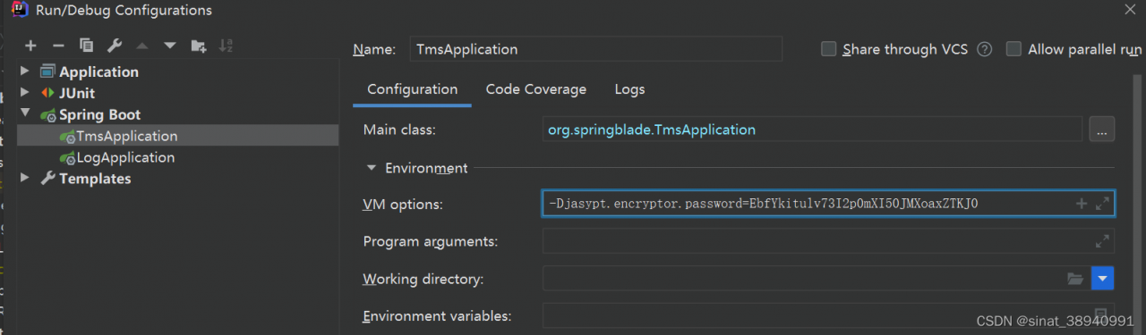Expand VM options field editor
This screenshot has width=1146, height=335.
pyautogui.click(x=1103, y=204)
